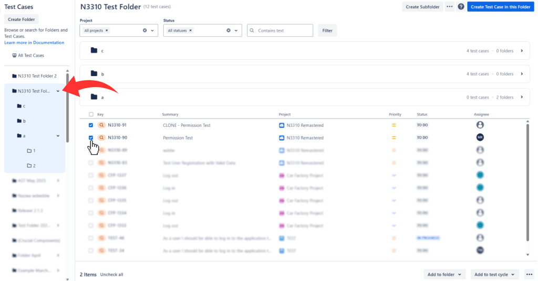Viewport: 538px width, 281px height.
Task: Expand folder a row chevron in main list
Action: click(x=522, y=97)
